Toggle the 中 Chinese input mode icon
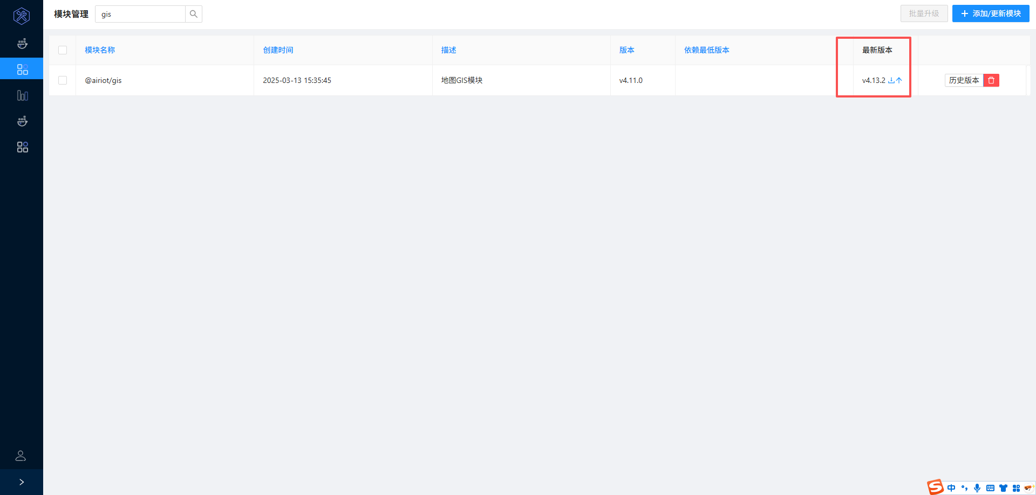The image size is (1036, 495). 951,488
